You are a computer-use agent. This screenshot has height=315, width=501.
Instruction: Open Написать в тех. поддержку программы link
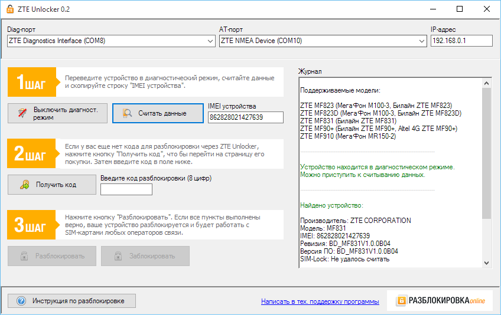pyautogui.click(x=320, y=301)
